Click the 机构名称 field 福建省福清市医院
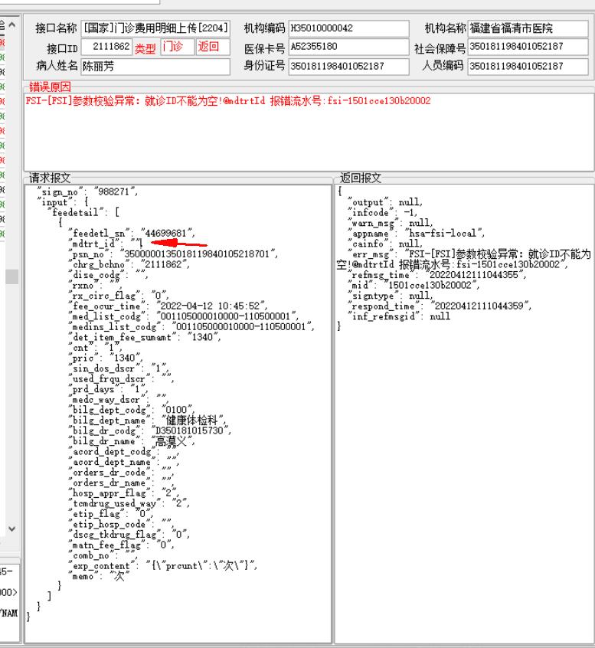 pyautogui.click(x=528, y=28)
